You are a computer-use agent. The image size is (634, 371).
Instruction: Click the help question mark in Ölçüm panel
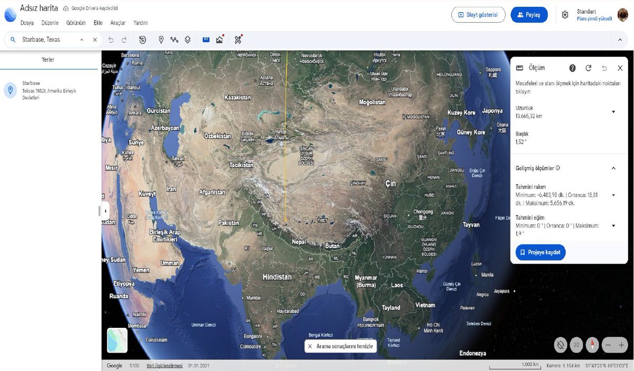click(x=572, y=68)
